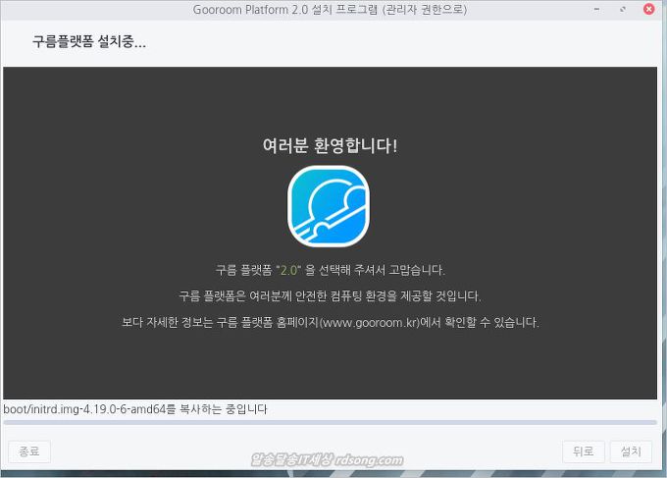Click the 뒤로 (back) button
667x478 pixels.
click(584, 451)
